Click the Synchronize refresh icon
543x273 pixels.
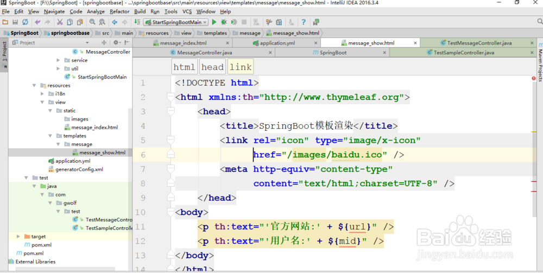click(x=25, y=22)
